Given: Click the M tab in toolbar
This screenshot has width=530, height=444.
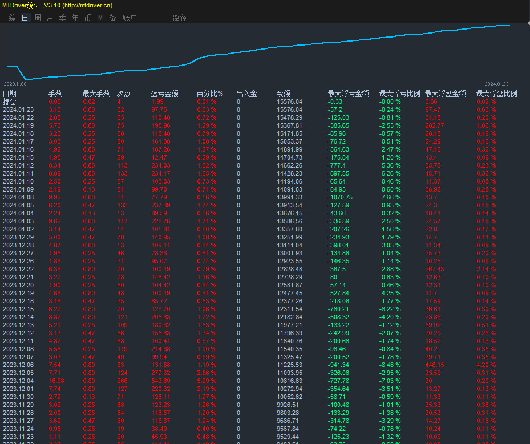Looking at the screenshot, I should (100, 18).
